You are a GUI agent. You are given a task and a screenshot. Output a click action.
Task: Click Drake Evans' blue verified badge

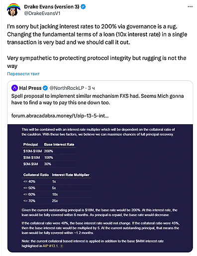pyautogui.click(x=83, y=7)
